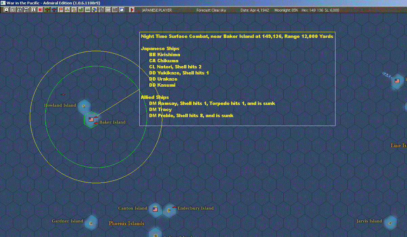Click 'CL Natori, Shell hits 2' line

(175, 67)
